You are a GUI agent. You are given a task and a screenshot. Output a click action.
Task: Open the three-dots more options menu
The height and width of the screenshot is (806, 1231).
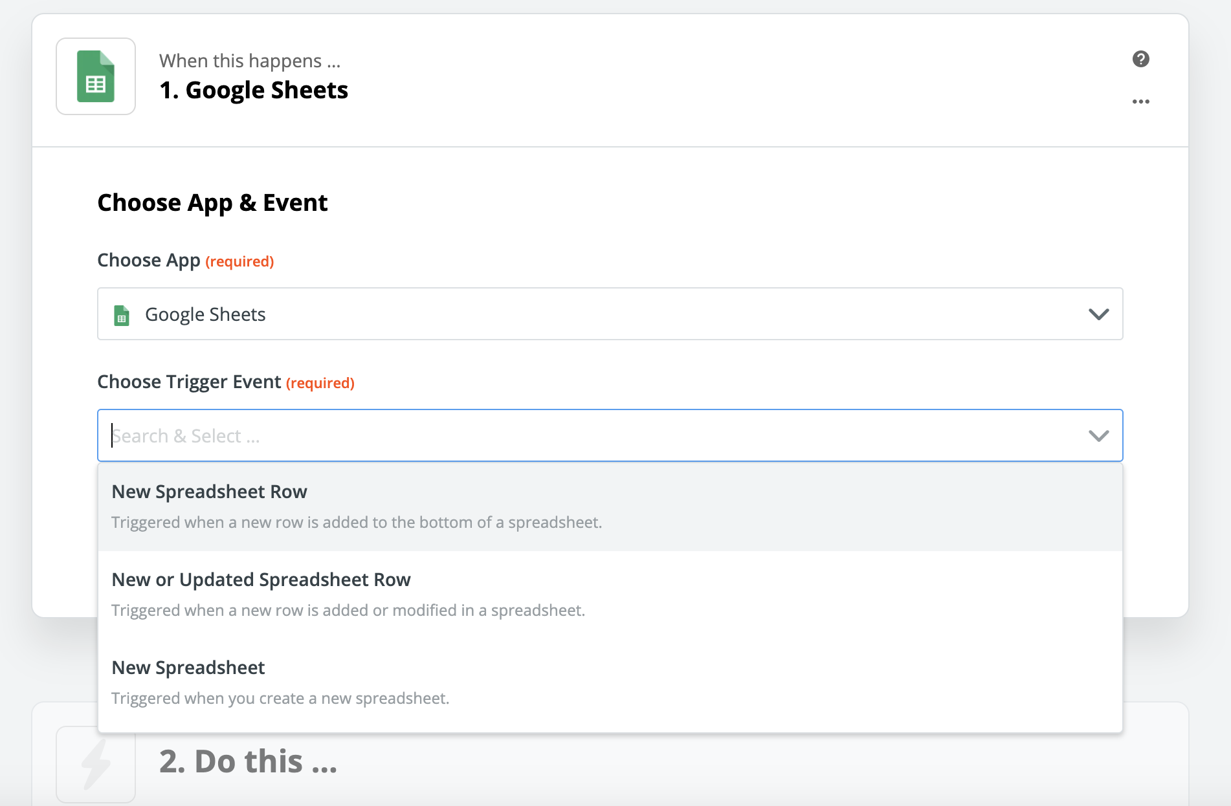tap(1140, 102)
